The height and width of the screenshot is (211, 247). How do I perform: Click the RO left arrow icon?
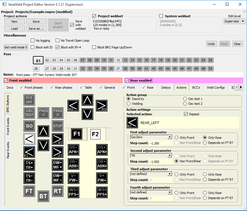(x=73, y=106)
